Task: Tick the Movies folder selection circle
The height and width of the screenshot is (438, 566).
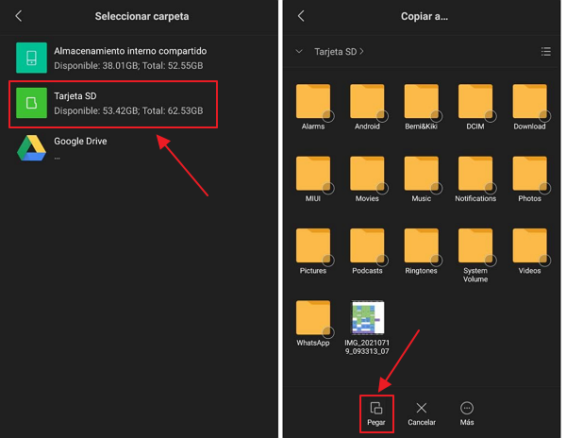Action: (382, 188)
